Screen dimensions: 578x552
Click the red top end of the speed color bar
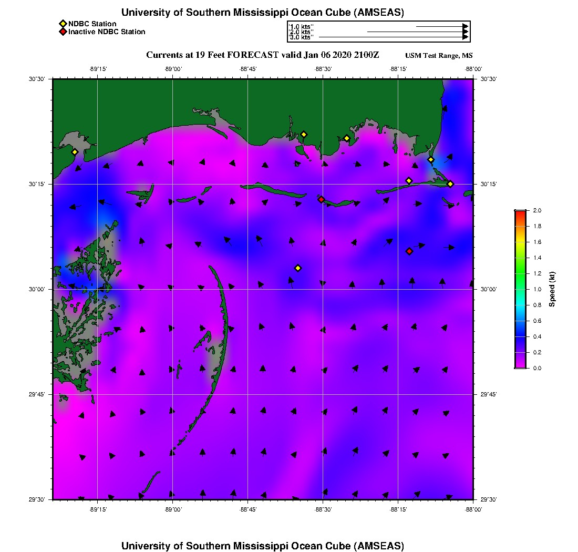click(520, 212)
